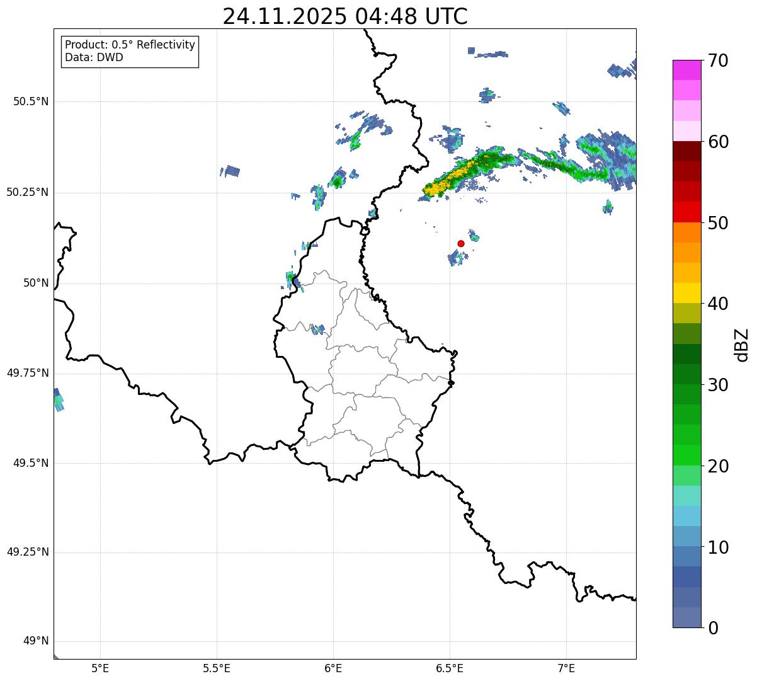
Task: Click the Data: DWD label
Action: click(94, 57)
